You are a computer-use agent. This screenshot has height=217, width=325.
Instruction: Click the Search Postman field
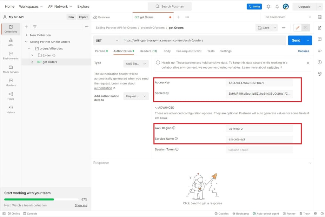169,6
